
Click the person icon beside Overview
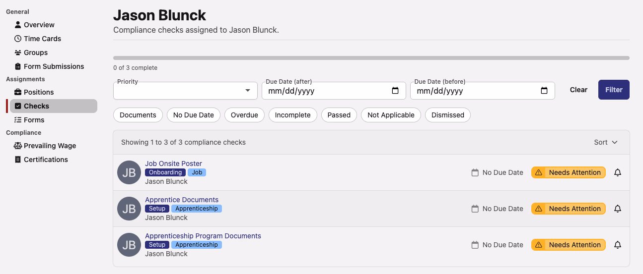click(x=18, y=25)
